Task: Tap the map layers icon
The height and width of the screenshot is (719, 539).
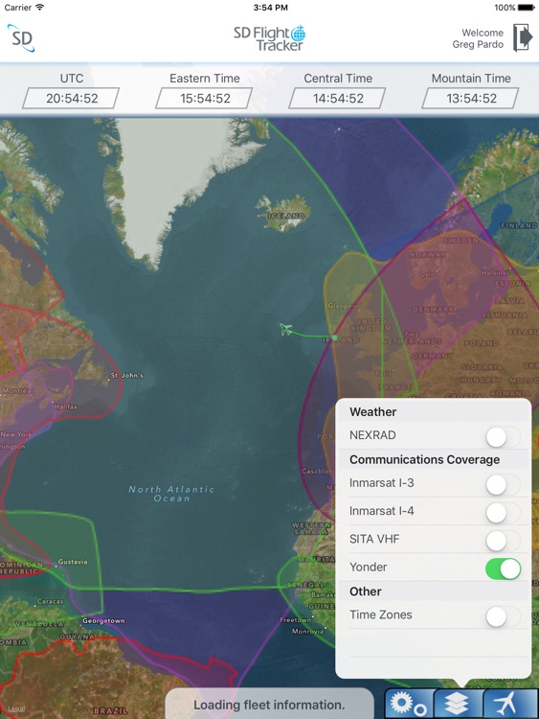Action: click(458, 704)
